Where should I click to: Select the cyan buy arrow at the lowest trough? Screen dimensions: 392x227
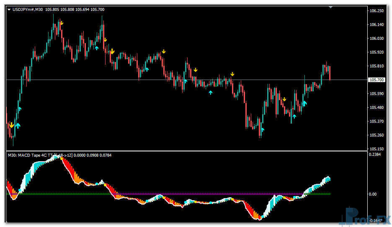tap(262, 130)
